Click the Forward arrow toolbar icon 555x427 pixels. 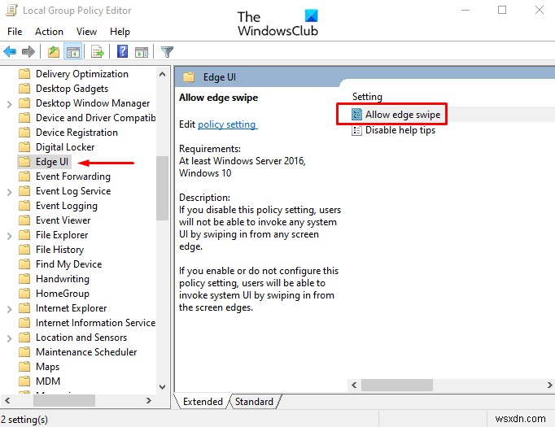pyautogui.click(x=28, y=52)
